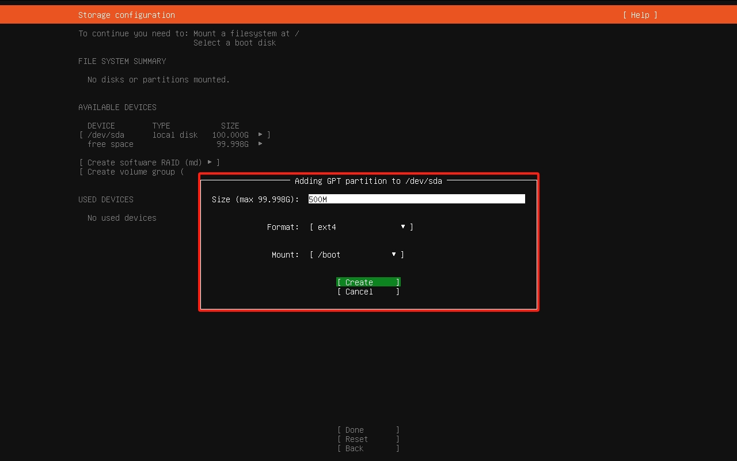Screen dimensions: 737x461
Task: Expand the /dev/sda local disk entry
Action: [x=174, y=135]
